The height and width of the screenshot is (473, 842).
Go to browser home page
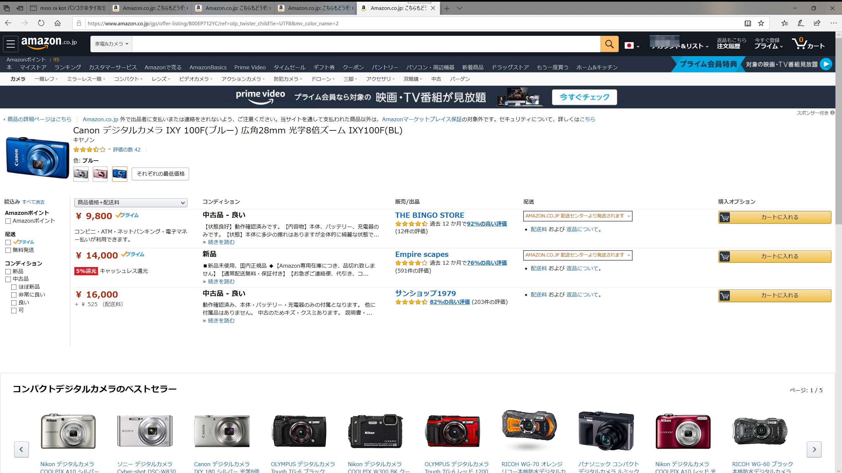[x=58, y=23]
